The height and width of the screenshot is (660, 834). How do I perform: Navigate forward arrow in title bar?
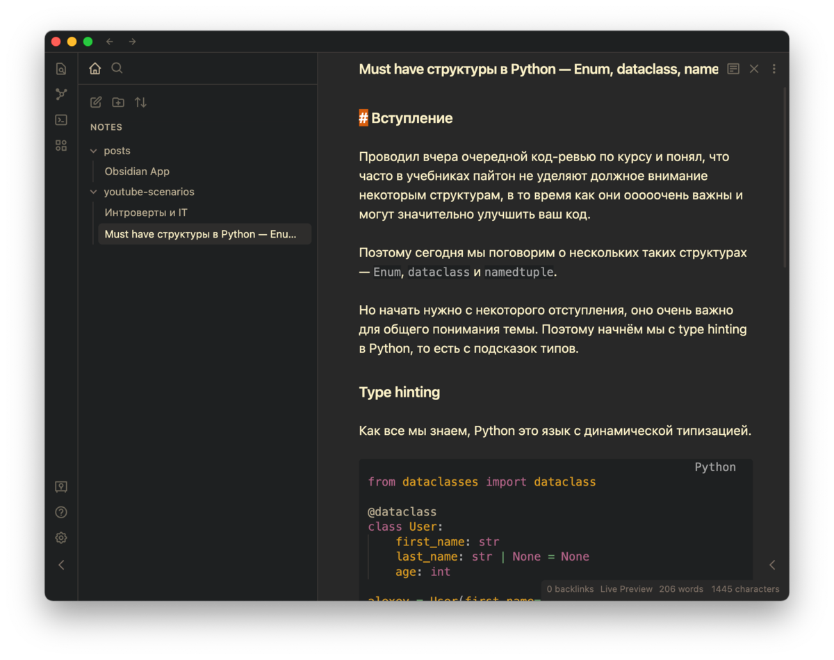pyautogui.click(x=132, y=42)
